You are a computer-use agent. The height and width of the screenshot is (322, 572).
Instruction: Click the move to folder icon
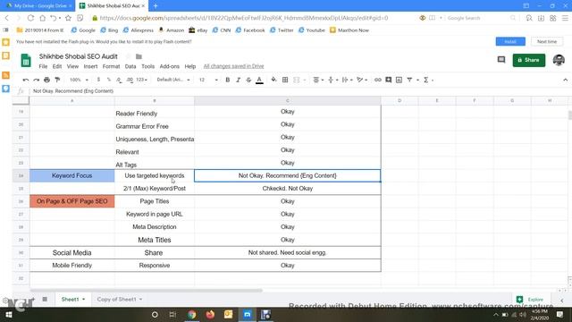(139, 56)
